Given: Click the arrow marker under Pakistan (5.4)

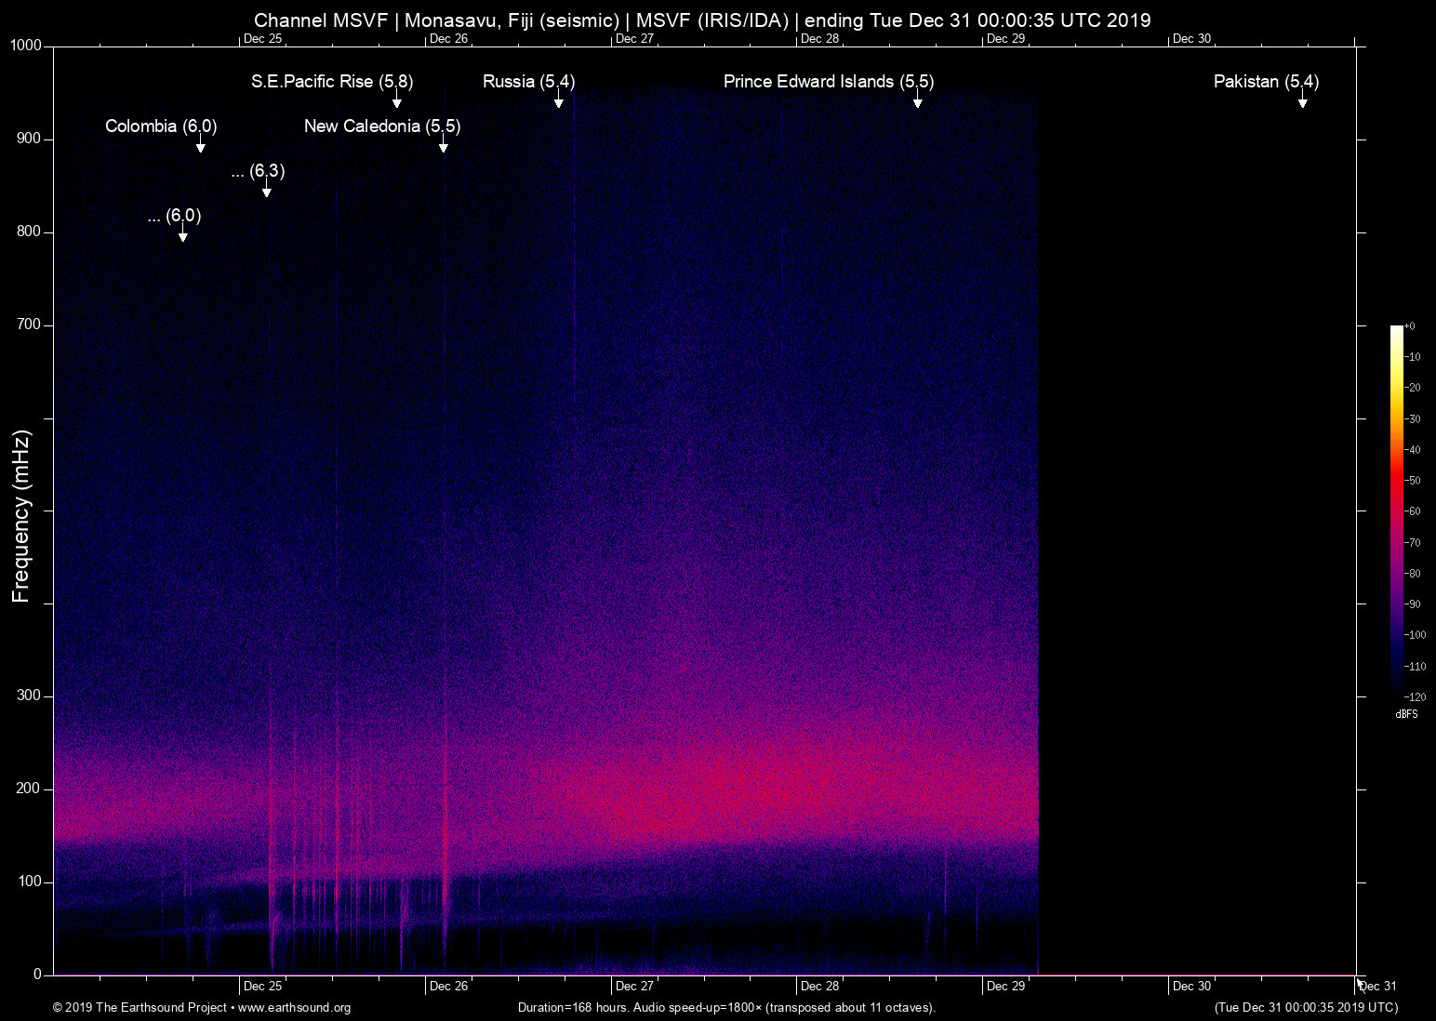Looking at the screenshot, I should [x=1303, y=100].
